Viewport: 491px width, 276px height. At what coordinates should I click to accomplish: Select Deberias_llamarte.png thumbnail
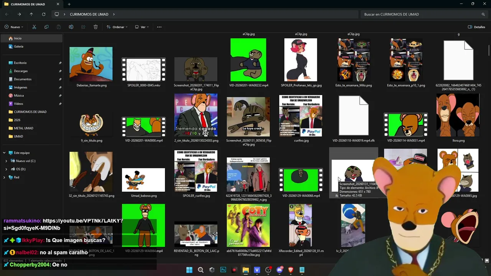91,64
